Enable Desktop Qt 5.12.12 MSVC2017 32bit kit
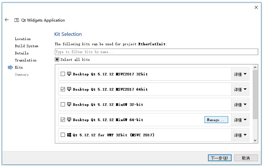Viewport: 264px width, 167px height. pyautogui.click(x=63, y=74)
